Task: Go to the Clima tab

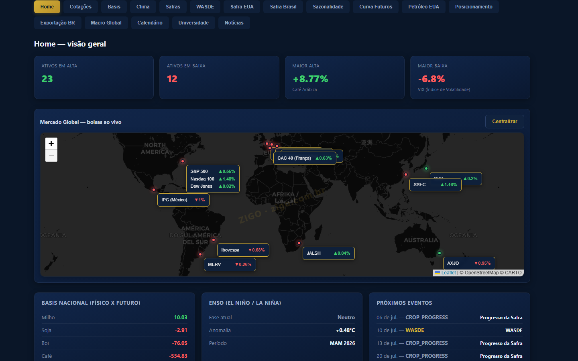Action: (x=143, y=7)
